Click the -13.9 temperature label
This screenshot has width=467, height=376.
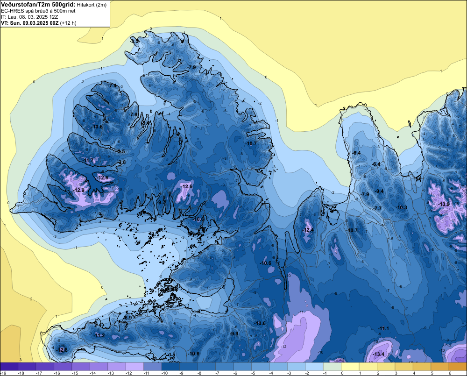444,204
